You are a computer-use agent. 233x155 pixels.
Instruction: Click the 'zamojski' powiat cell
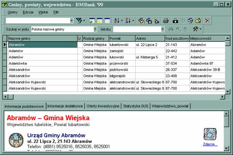122,51
